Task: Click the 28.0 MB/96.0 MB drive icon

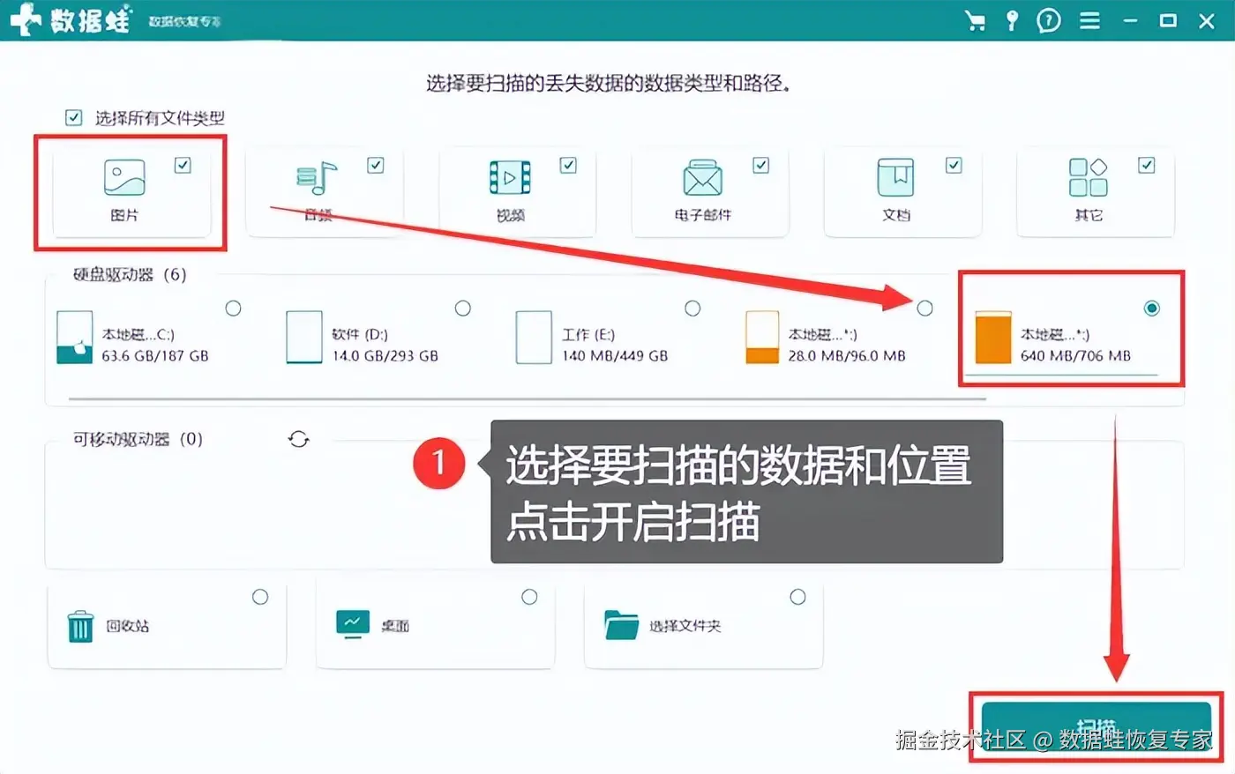Action: 762,337
